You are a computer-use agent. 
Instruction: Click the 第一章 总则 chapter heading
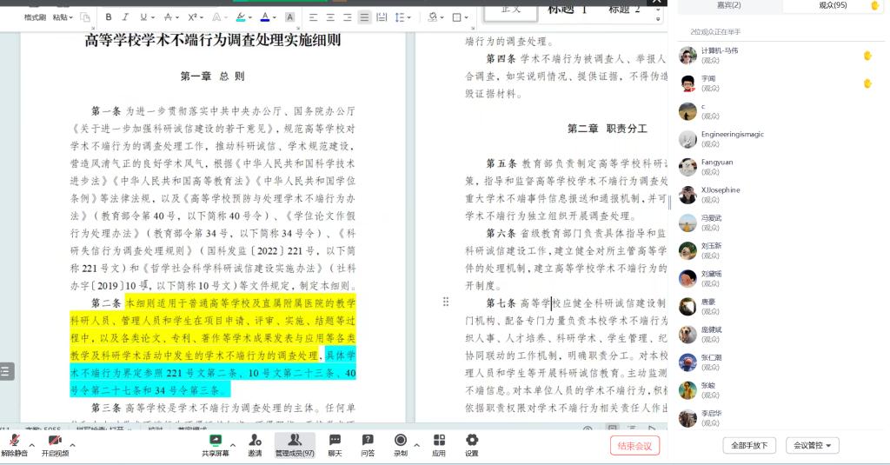(212, 76)
